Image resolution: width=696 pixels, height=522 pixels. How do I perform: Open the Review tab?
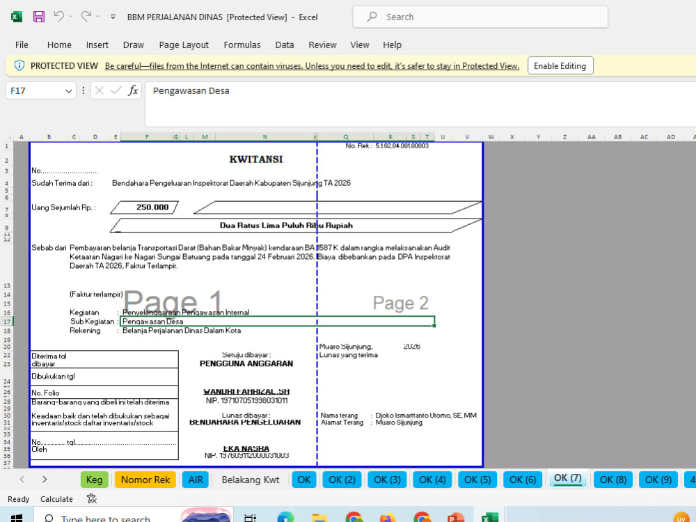click(323, 45)
